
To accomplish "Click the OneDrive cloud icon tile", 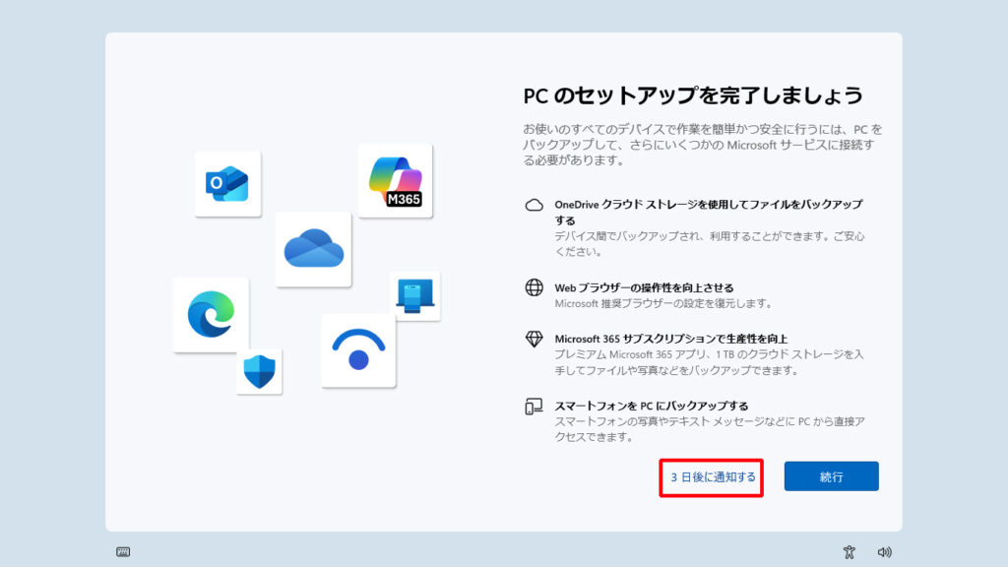I will pos(314,249).
